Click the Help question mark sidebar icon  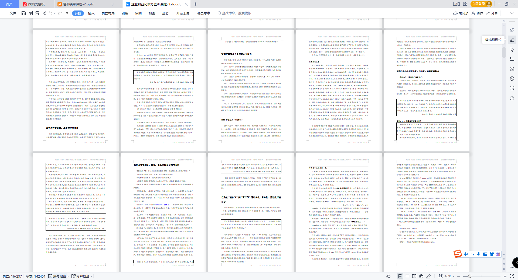pyautogui.click(x=512, y=98)
